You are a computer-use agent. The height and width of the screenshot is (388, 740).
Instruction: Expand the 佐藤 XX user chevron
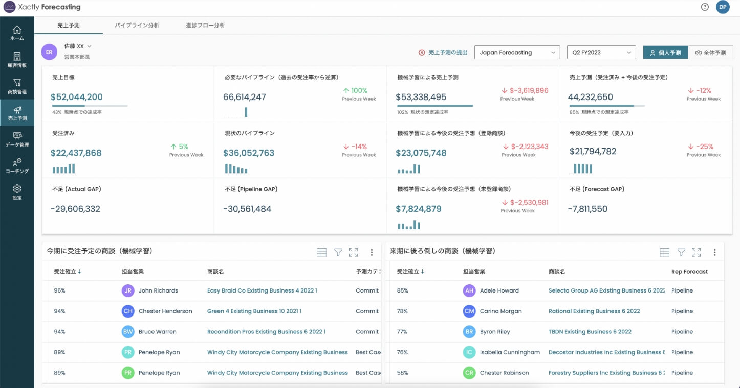coord(90,46)
